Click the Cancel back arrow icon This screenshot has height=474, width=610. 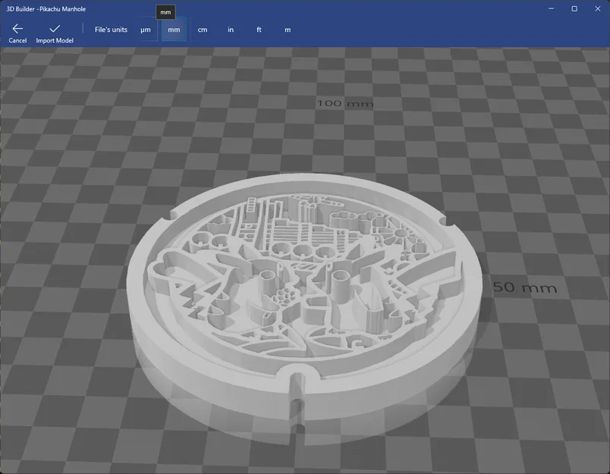(17, 28)
